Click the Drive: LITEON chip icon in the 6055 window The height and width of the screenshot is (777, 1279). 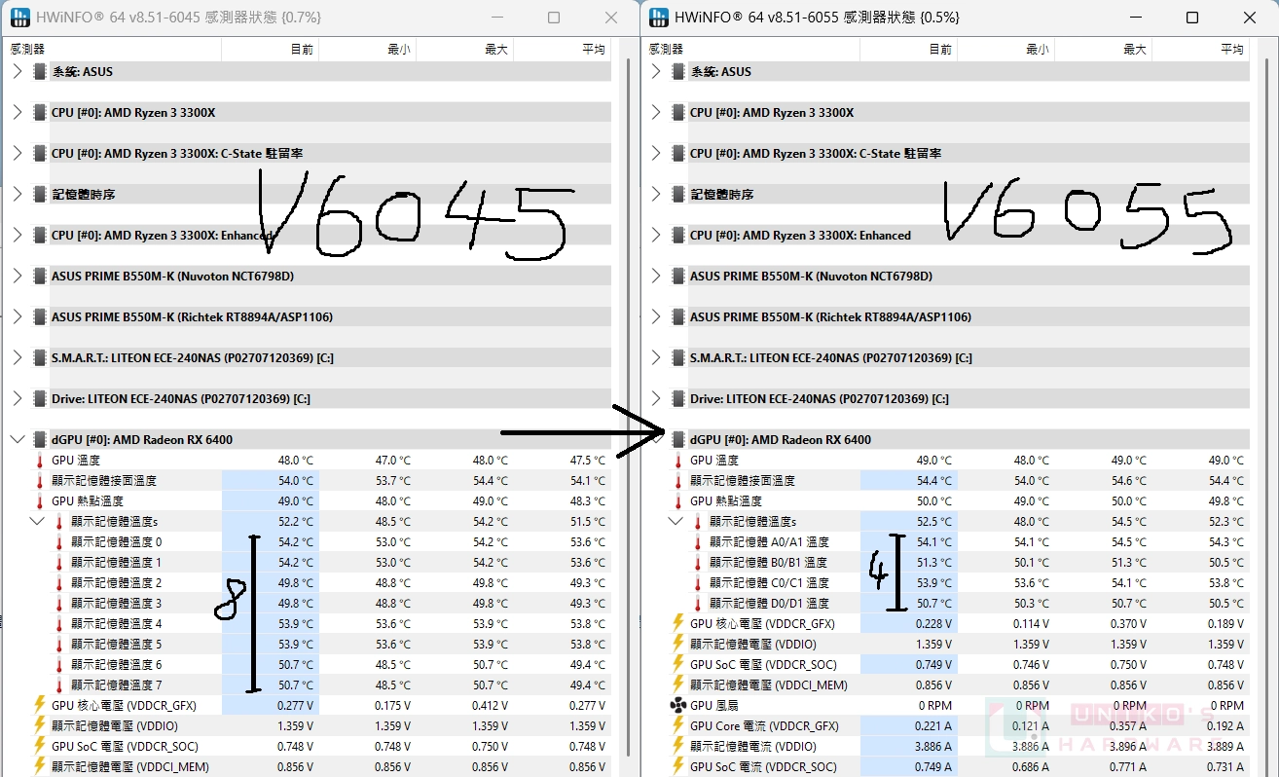(678, 398)
